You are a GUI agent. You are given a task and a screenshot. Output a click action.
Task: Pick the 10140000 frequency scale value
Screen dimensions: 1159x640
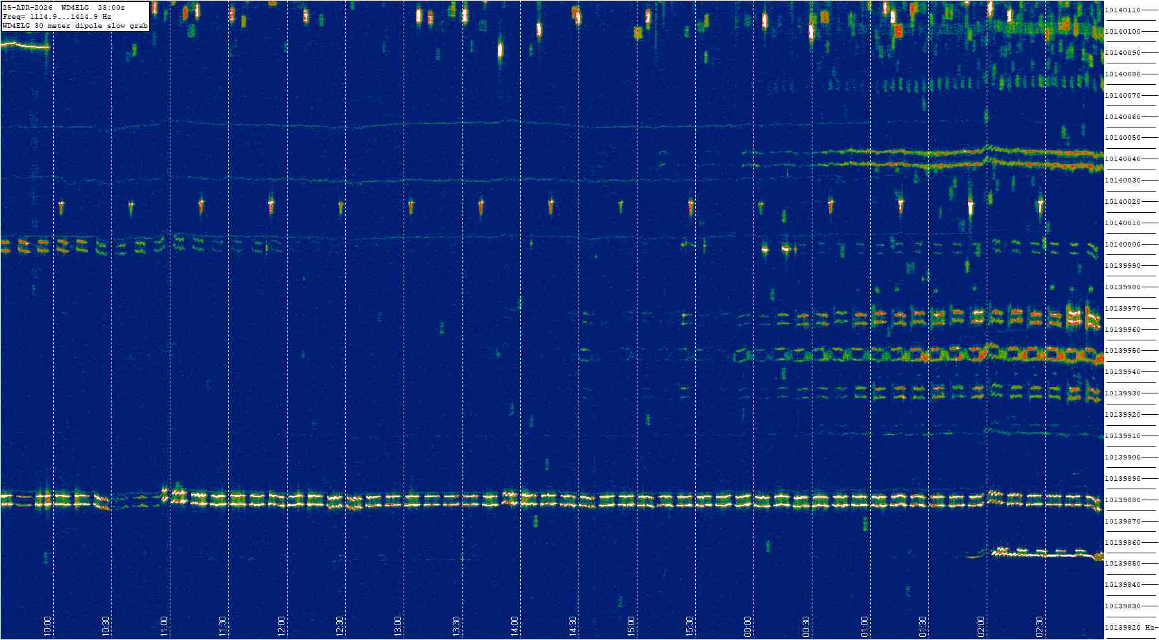tap(1123, 245)
